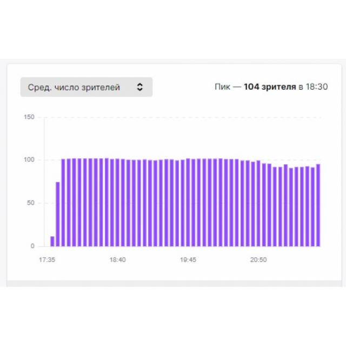Click the 0 y-axis label
Screen dimensions: 346x346
coord(32,246)
